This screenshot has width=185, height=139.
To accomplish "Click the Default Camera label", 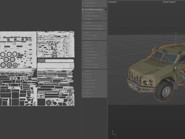I will [169, 2].
